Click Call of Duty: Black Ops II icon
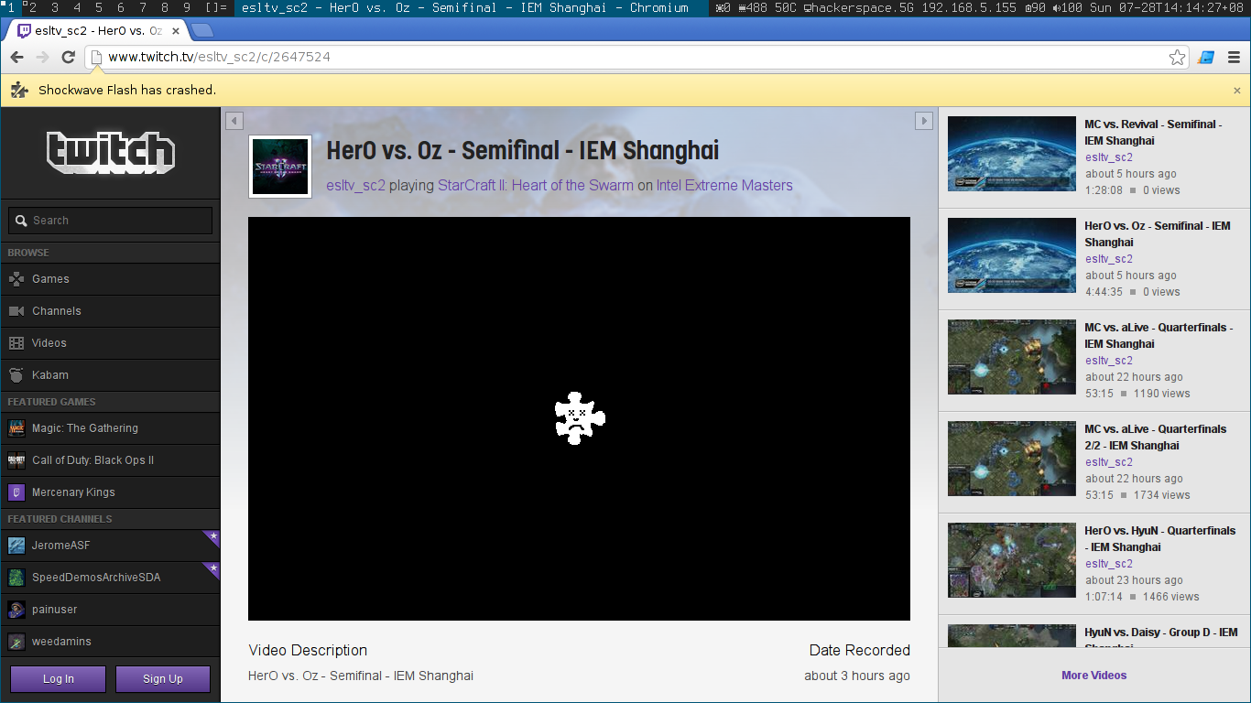 pyautogui.click(x=16, y=460)
